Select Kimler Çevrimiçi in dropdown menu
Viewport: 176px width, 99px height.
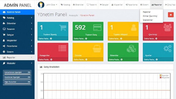[150, 16]
